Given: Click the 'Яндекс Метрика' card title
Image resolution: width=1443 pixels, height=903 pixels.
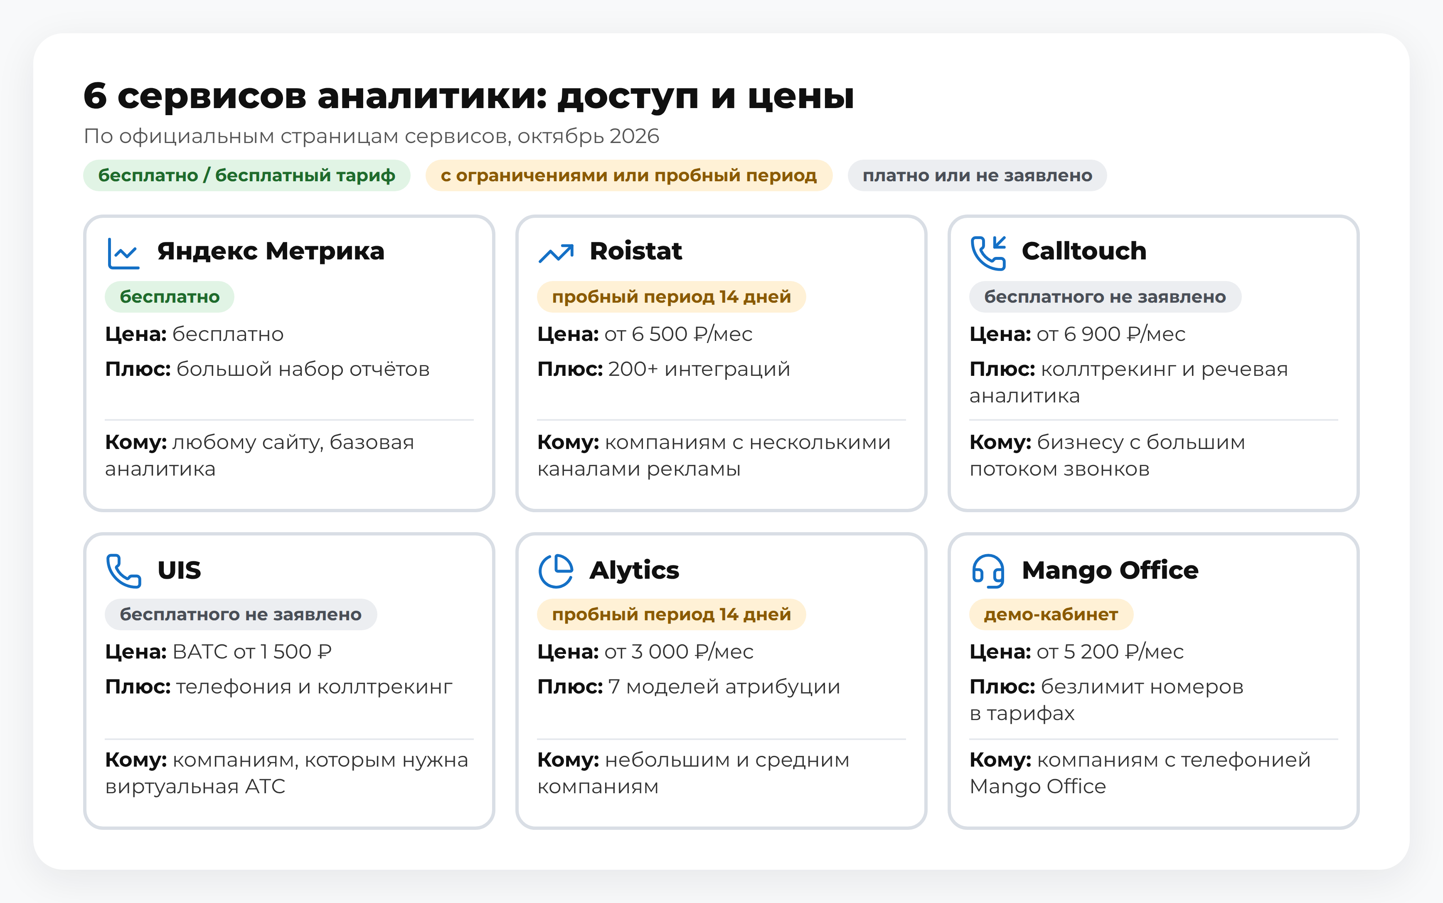Looking at the screenshot, I should pyautogui.click(x=271, y=252).
